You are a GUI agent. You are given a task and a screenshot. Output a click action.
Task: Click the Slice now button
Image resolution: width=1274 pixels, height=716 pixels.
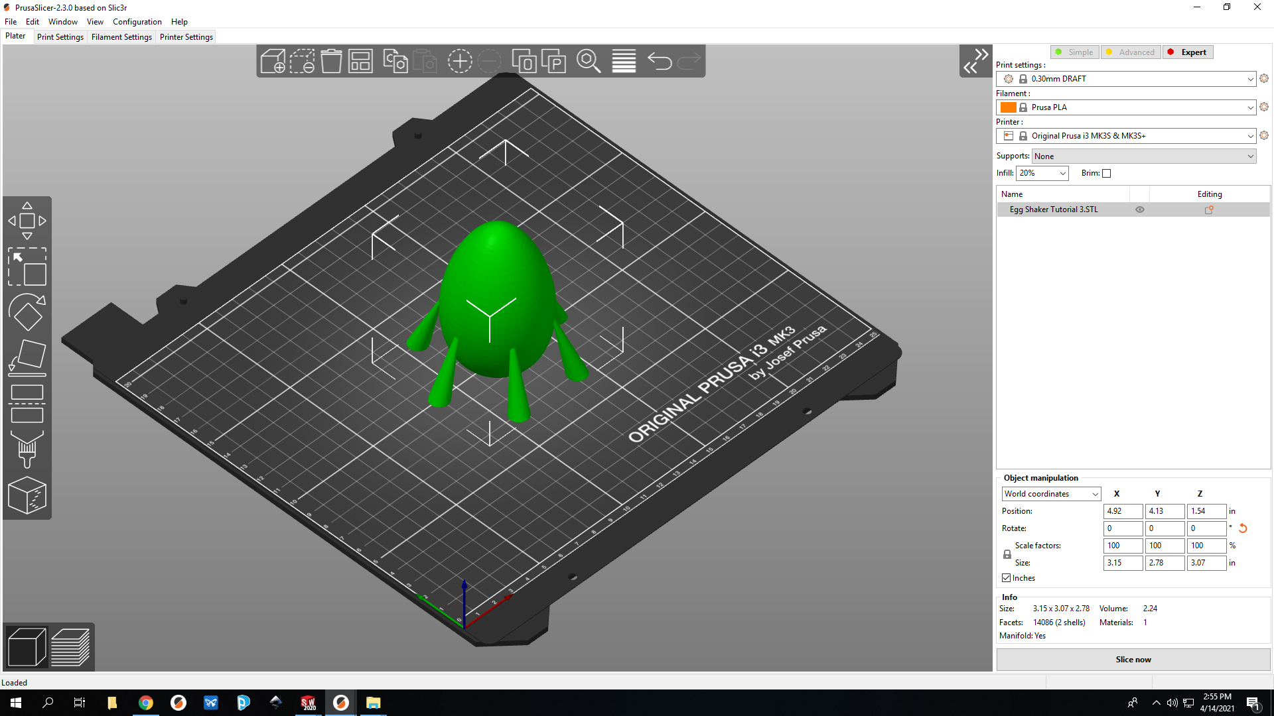(x=1133, y=660)
